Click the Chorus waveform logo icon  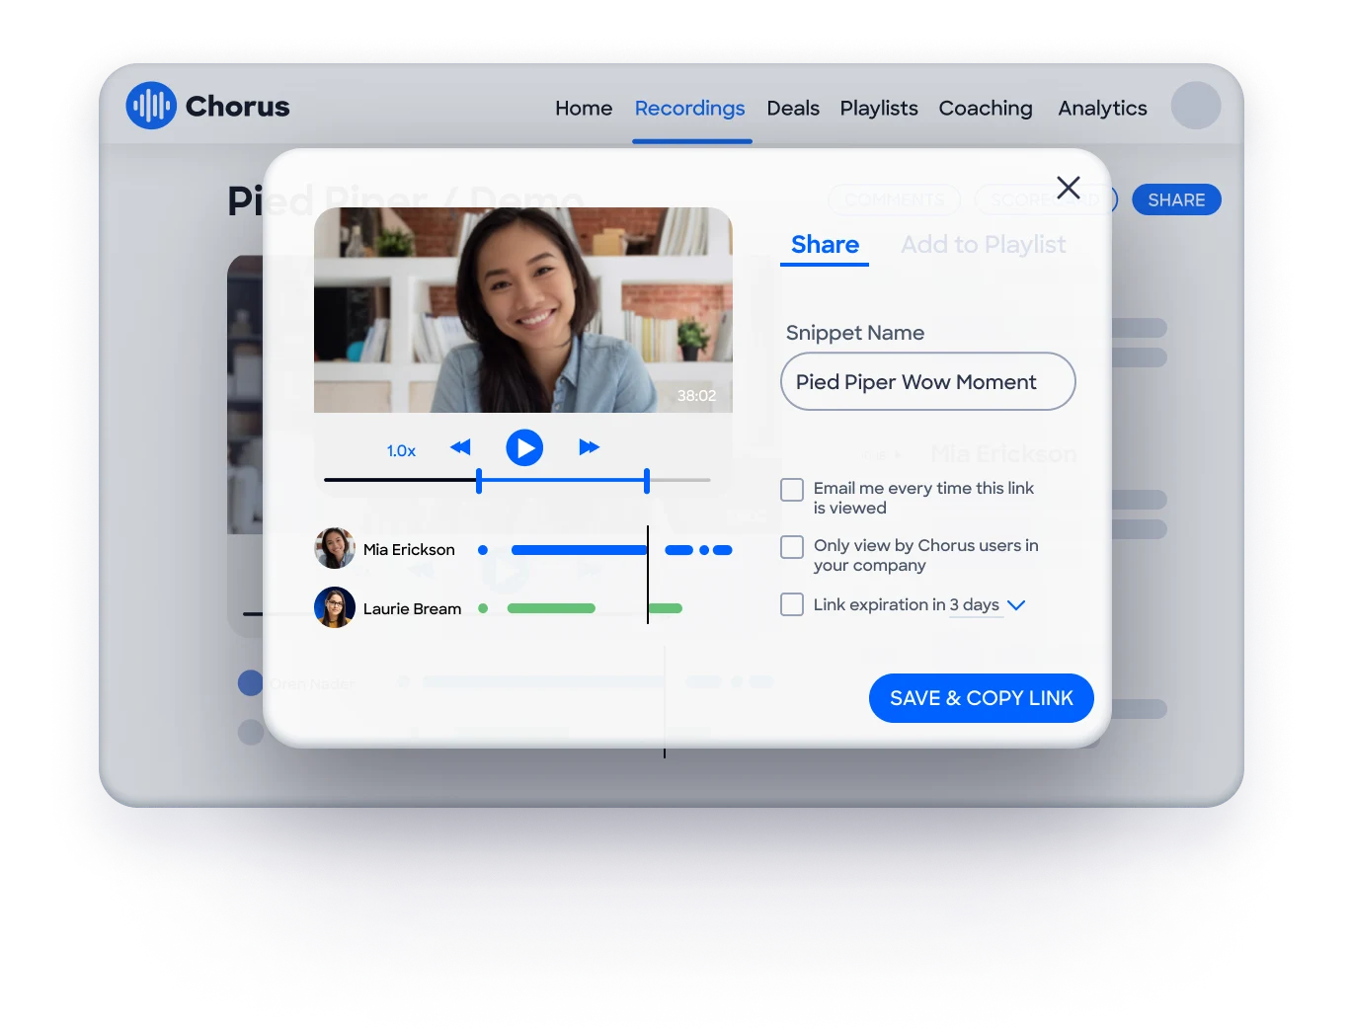click(151, 106)
